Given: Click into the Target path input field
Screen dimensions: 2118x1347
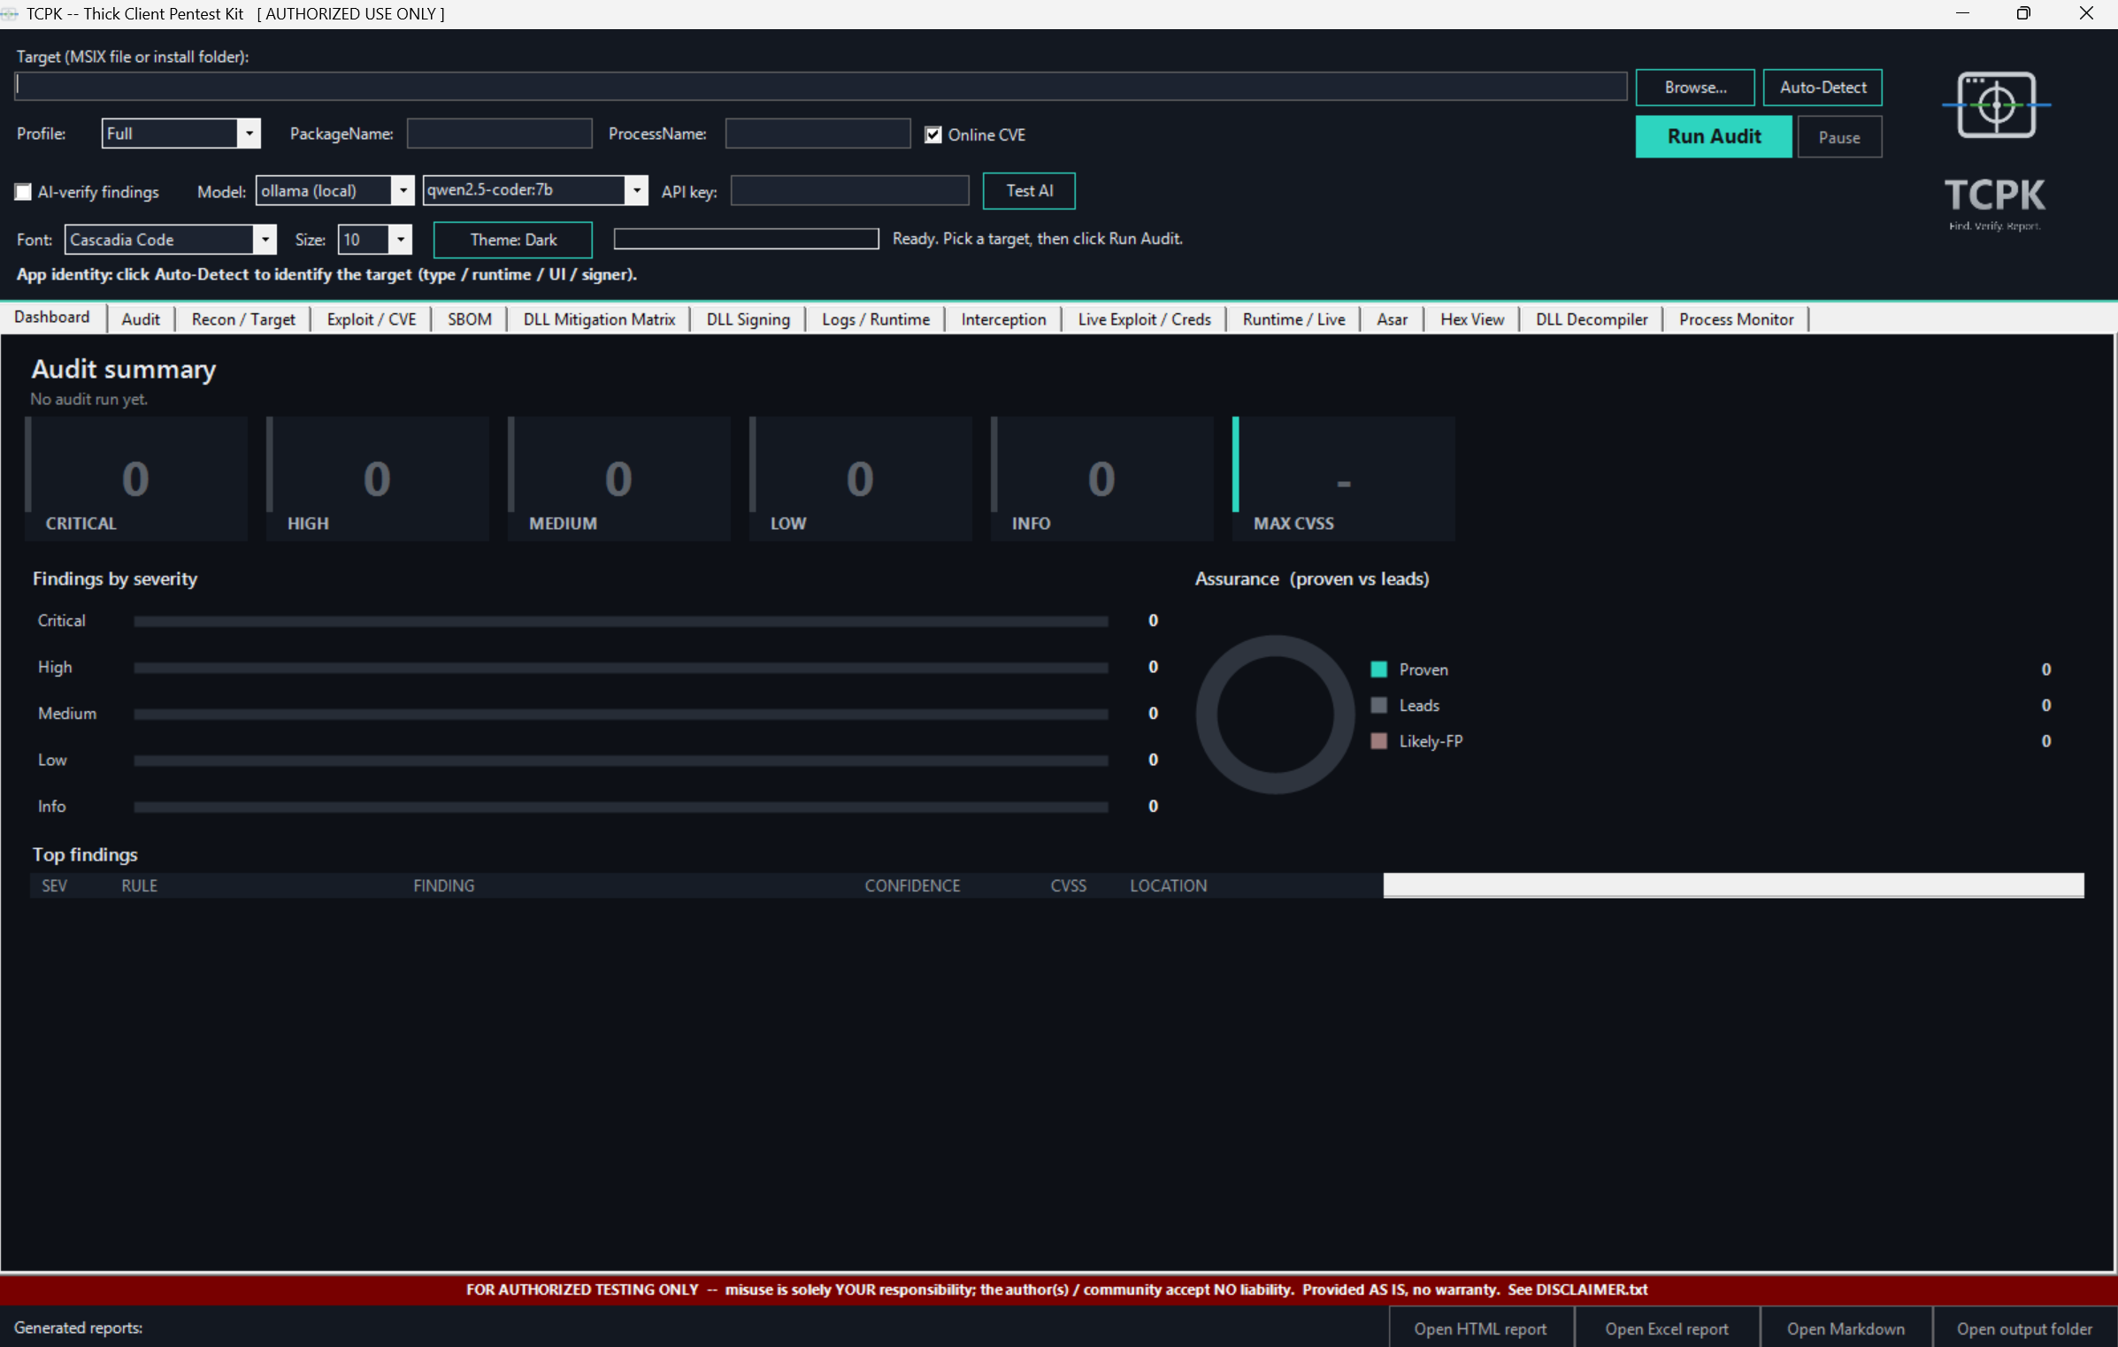Looking at the screenshot, I should (x=821, y=87).
